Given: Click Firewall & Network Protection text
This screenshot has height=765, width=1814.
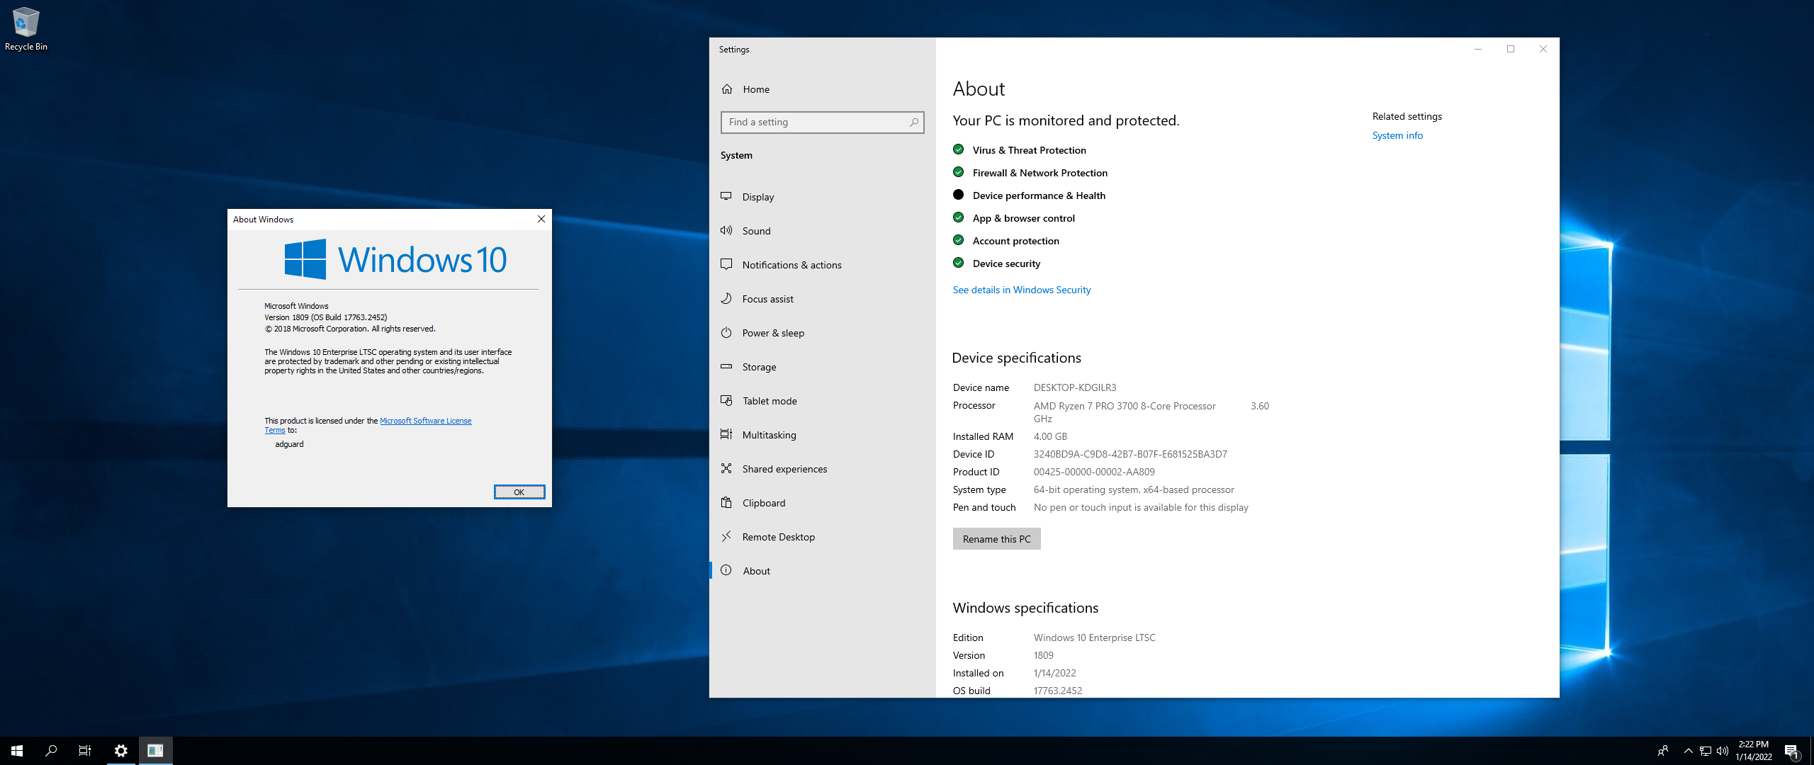Looking at the screenshot, I should coord(1040,173).
